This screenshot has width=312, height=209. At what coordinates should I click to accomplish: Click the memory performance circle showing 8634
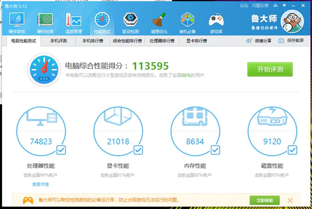[x=195, y=131]
